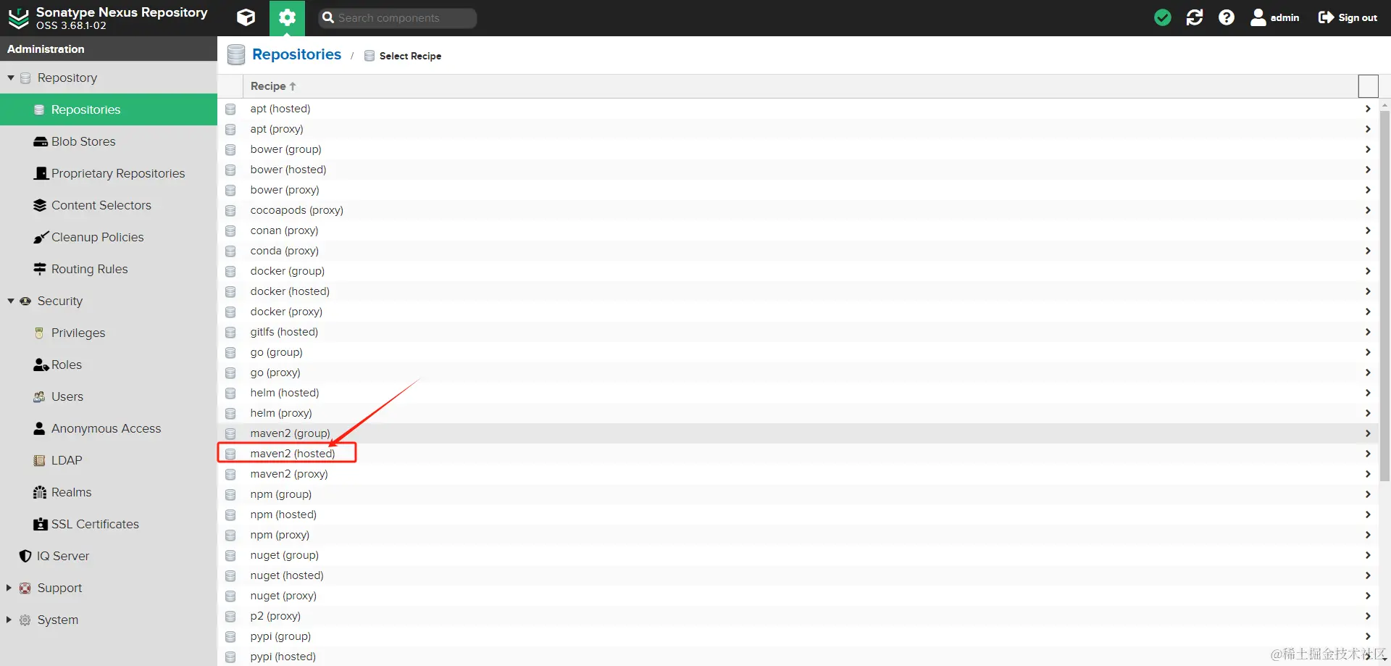Click the LDAP book icon
Screen dimensions: 1391x666
click(x=40, y=460)
